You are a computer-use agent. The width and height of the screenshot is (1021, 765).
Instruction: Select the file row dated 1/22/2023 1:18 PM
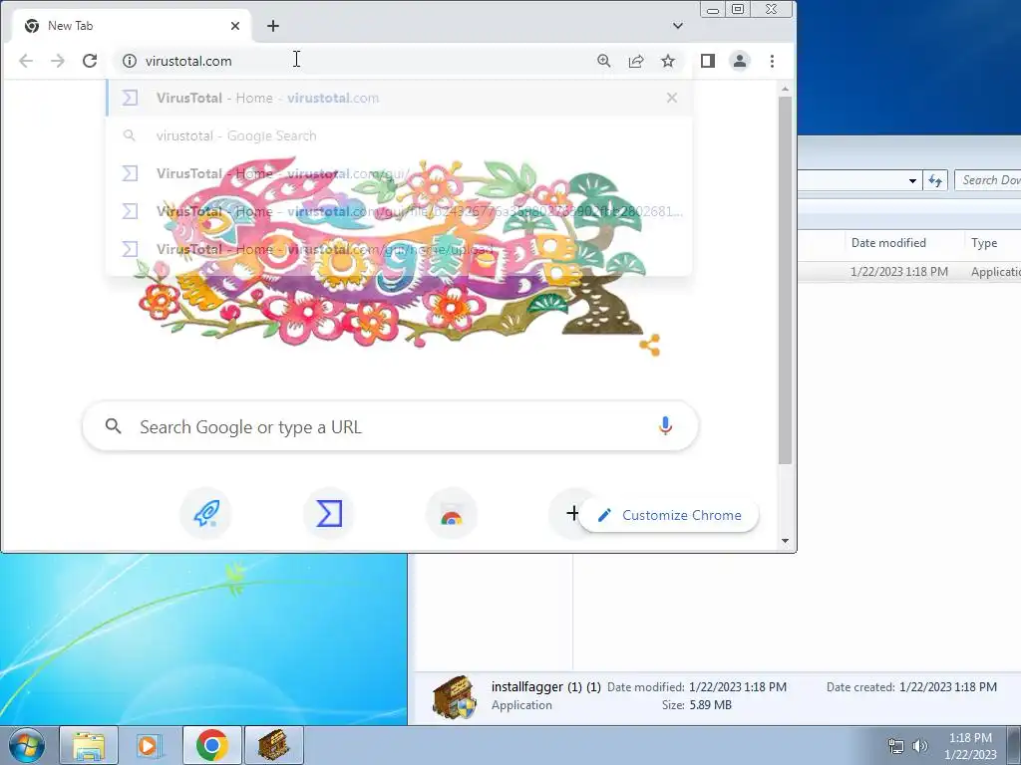(909, 272)
